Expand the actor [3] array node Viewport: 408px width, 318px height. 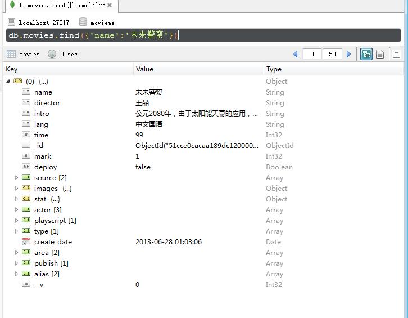coord(17,210)
